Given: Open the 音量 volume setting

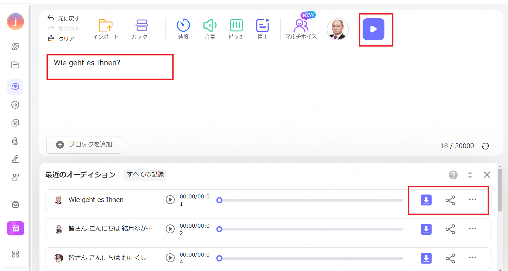Looking at the screenshot, I should coord(210,29).
